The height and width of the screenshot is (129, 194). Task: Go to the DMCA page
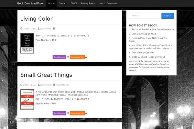pos(74,3)
